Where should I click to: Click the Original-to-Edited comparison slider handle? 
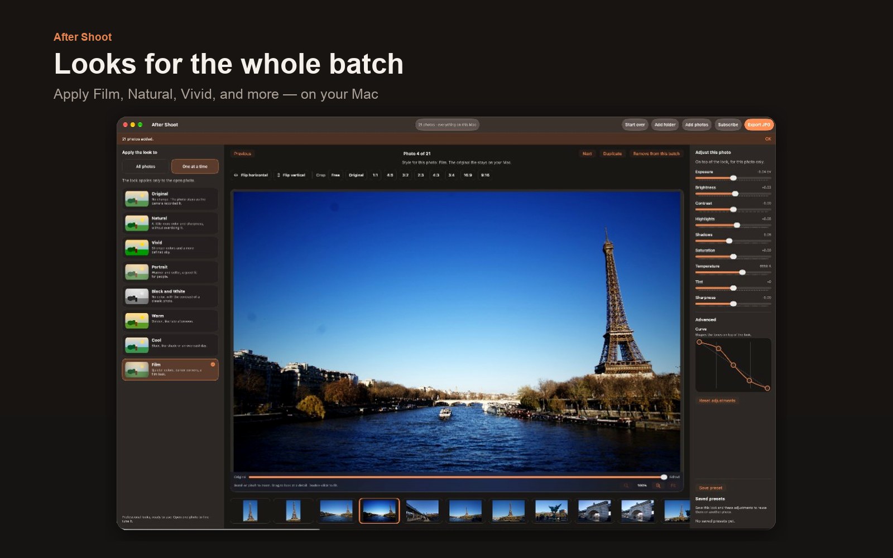tap(664, 477)
